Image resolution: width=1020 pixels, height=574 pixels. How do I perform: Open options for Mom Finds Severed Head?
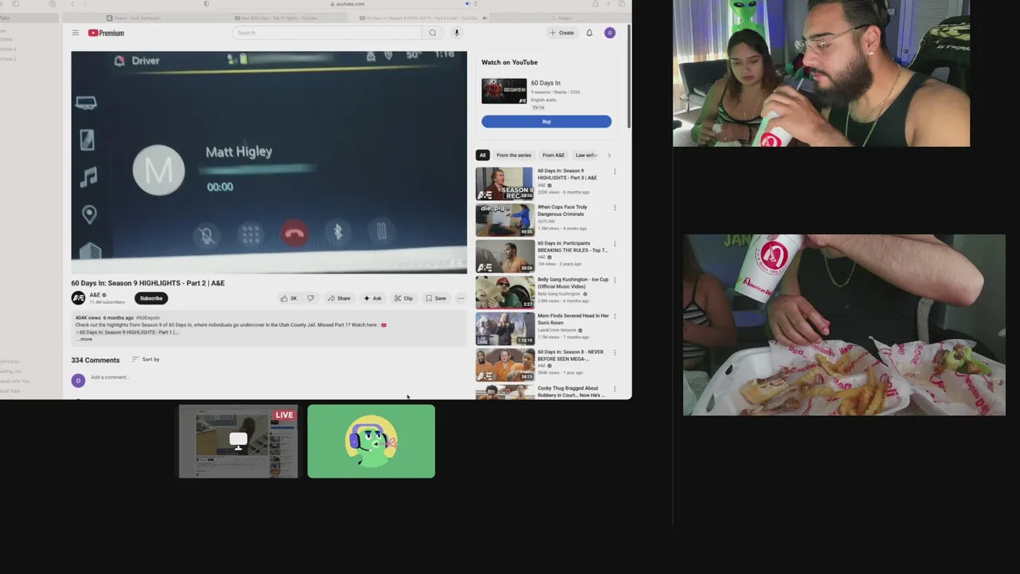pos(614,316)
